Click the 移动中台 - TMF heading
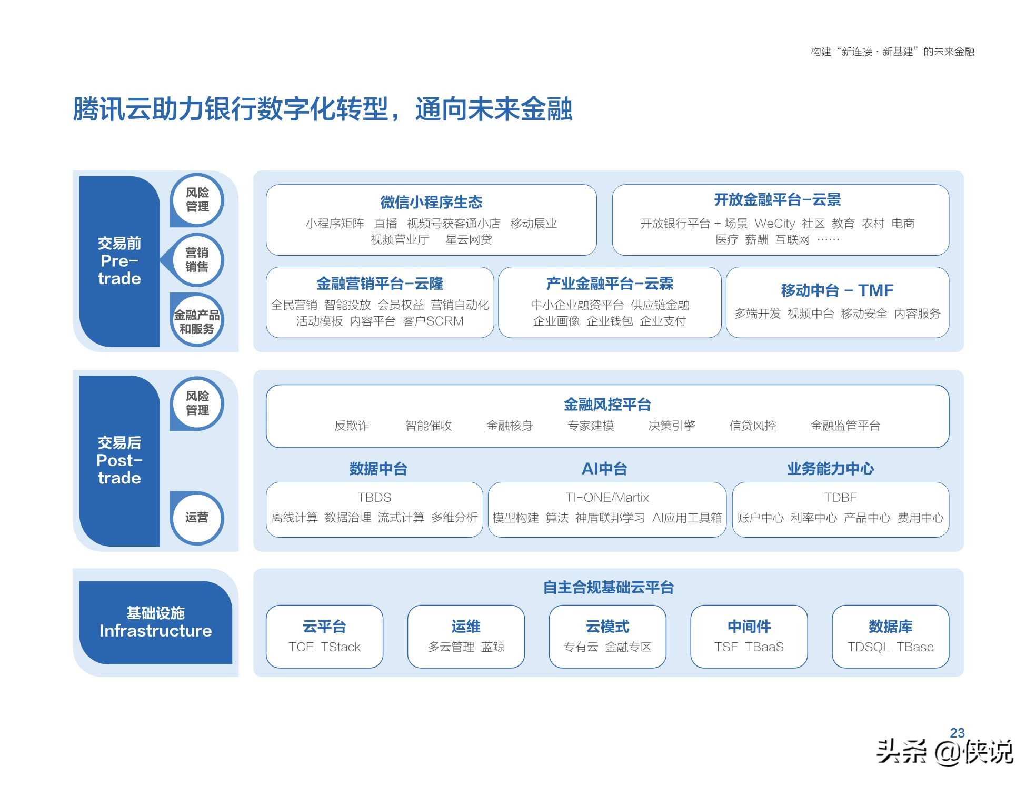The image size is (1036, 787). tap(837, 290)
